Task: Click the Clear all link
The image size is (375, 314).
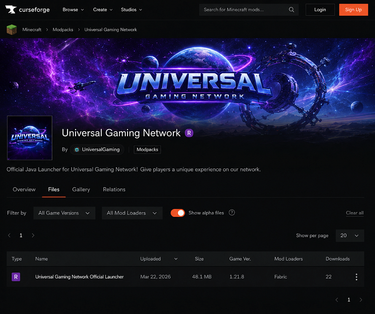Action: [x=355, y=213]
